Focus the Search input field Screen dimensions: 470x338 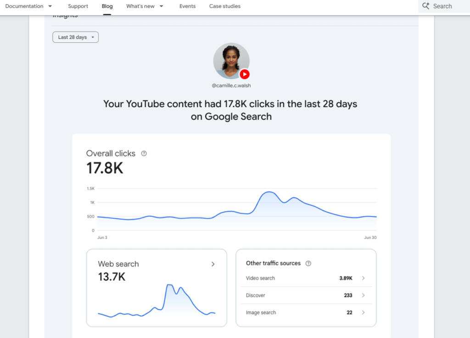tap(444, 6)
